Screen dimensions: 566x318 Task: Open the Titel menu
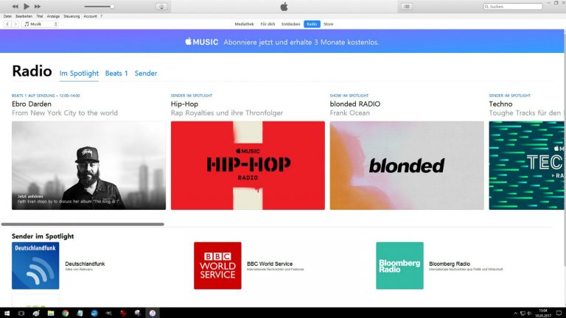click(39, 16)
